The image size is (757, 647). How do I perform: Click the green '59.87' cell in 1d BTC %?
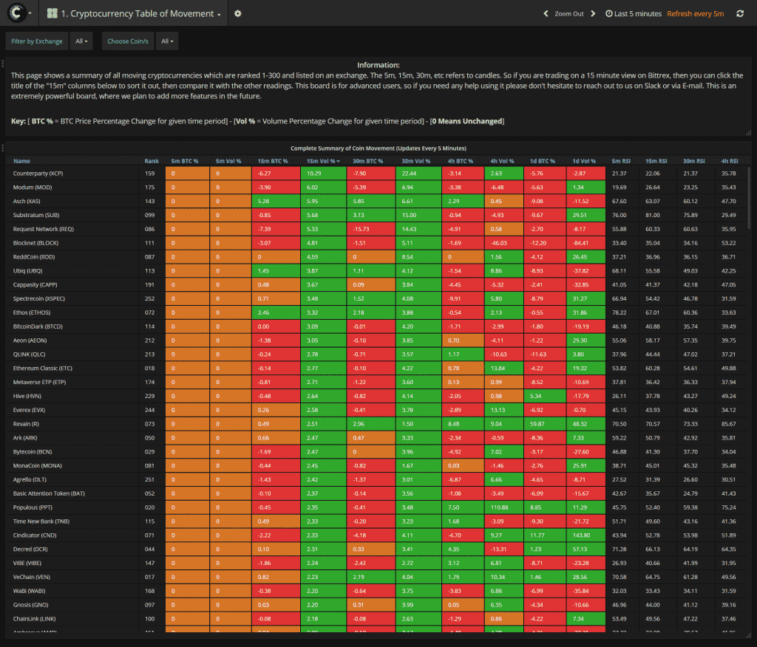pos(545,424)
